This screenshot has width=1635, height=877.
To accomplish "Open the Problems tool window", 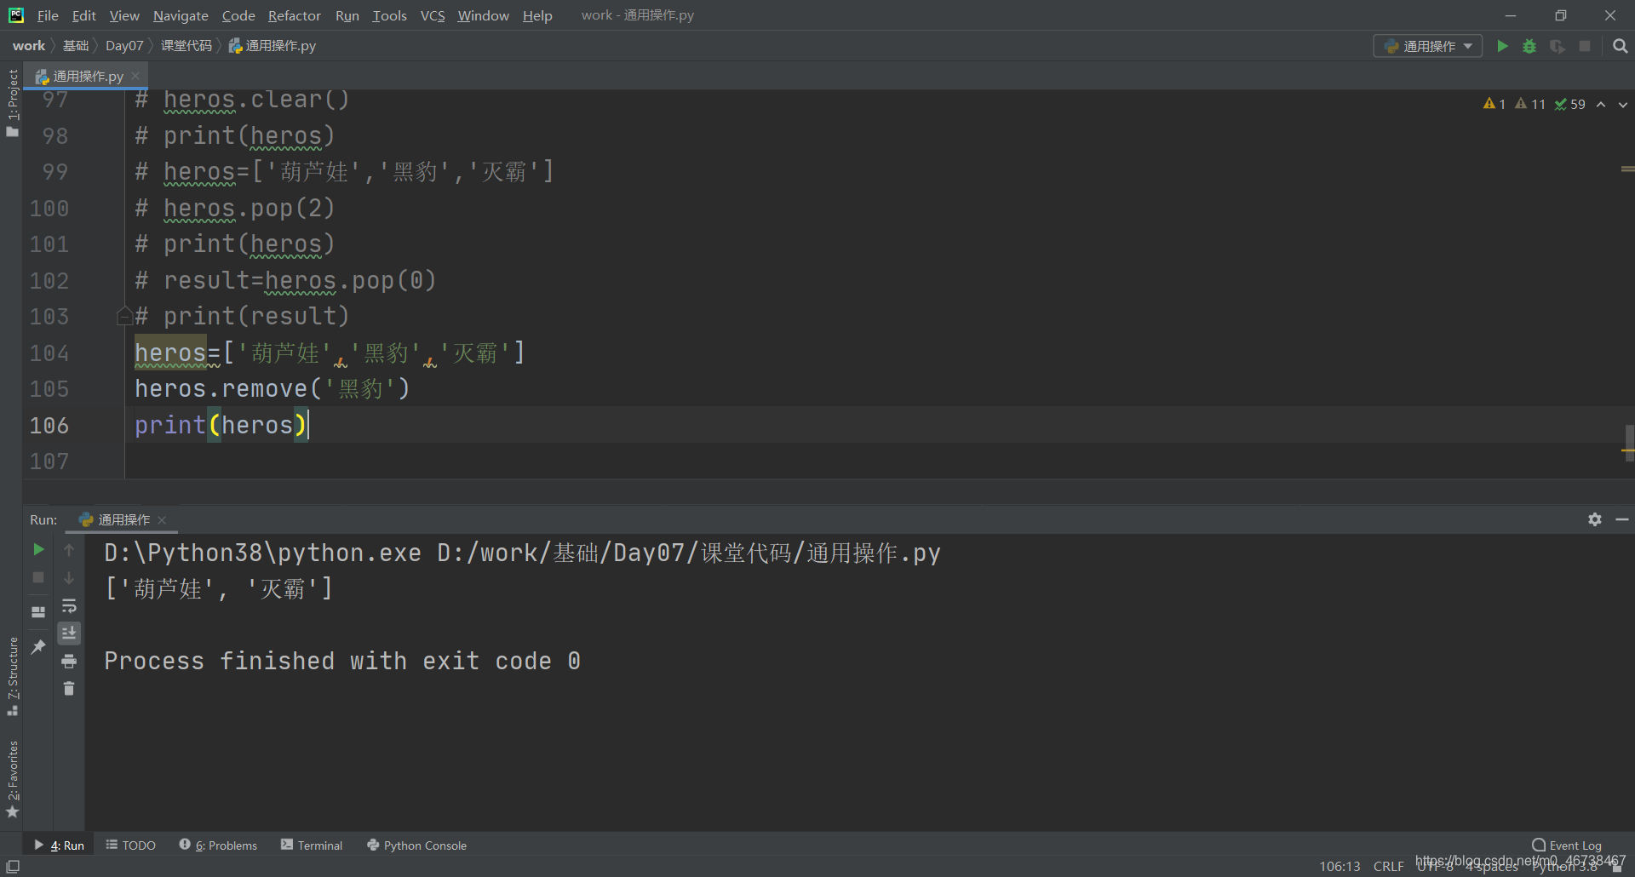I will click(218, 845).
